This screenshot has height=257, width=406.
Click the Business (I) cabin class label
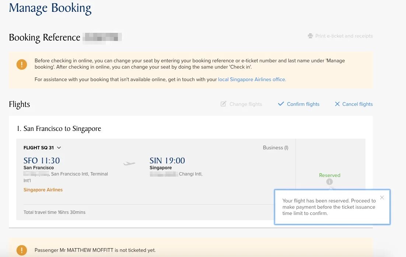pyautogui.click(x=276, y=147)
